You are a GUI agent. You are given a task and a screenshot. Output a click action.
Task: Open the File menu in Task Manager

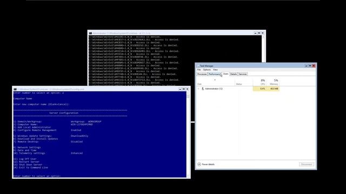click(199, 70)
